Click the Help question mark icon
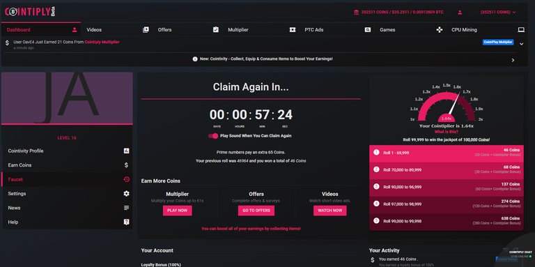The image size is (535, 267). tap(126, 222)
